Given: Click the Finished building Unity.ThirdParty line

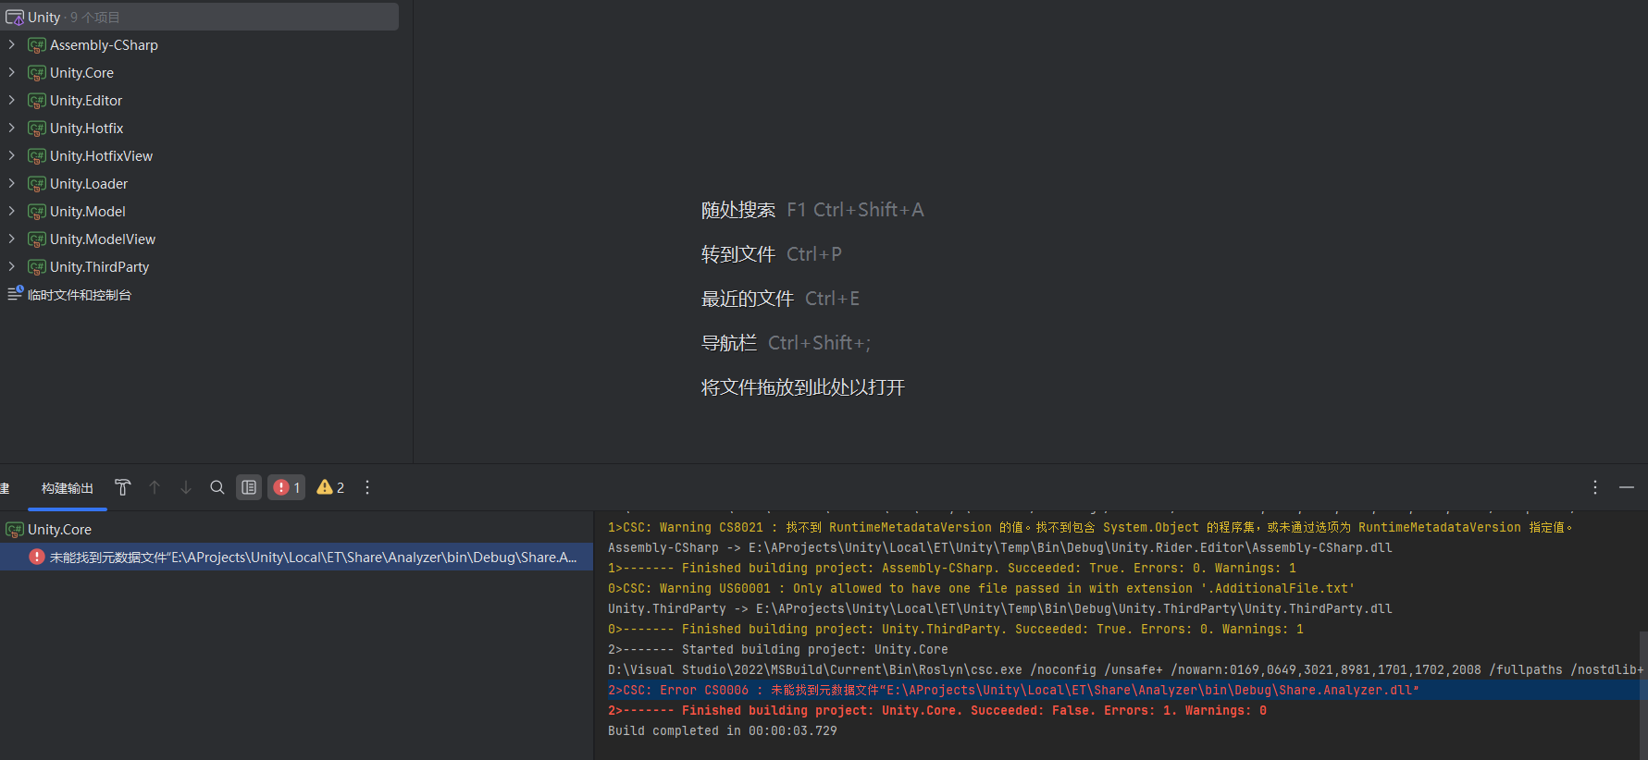Looking at the screenshot, I should coord(956,630).
